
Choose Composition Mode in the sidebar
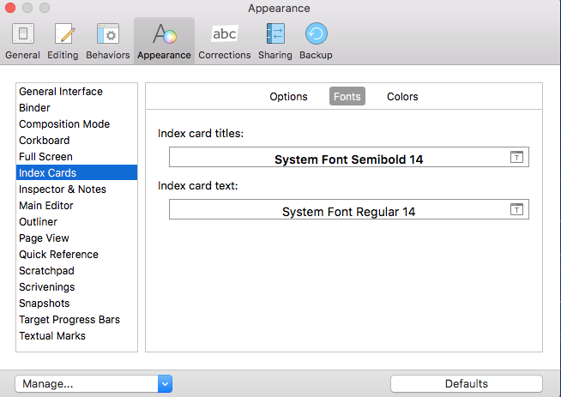point(64,124)
